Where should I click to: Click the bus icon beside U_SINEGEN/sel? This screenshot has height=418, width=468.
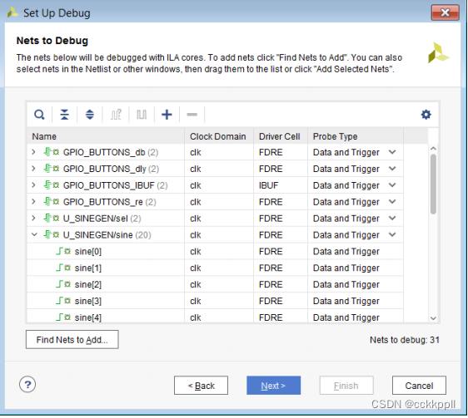pyautogui.click(x=52, y=219)
